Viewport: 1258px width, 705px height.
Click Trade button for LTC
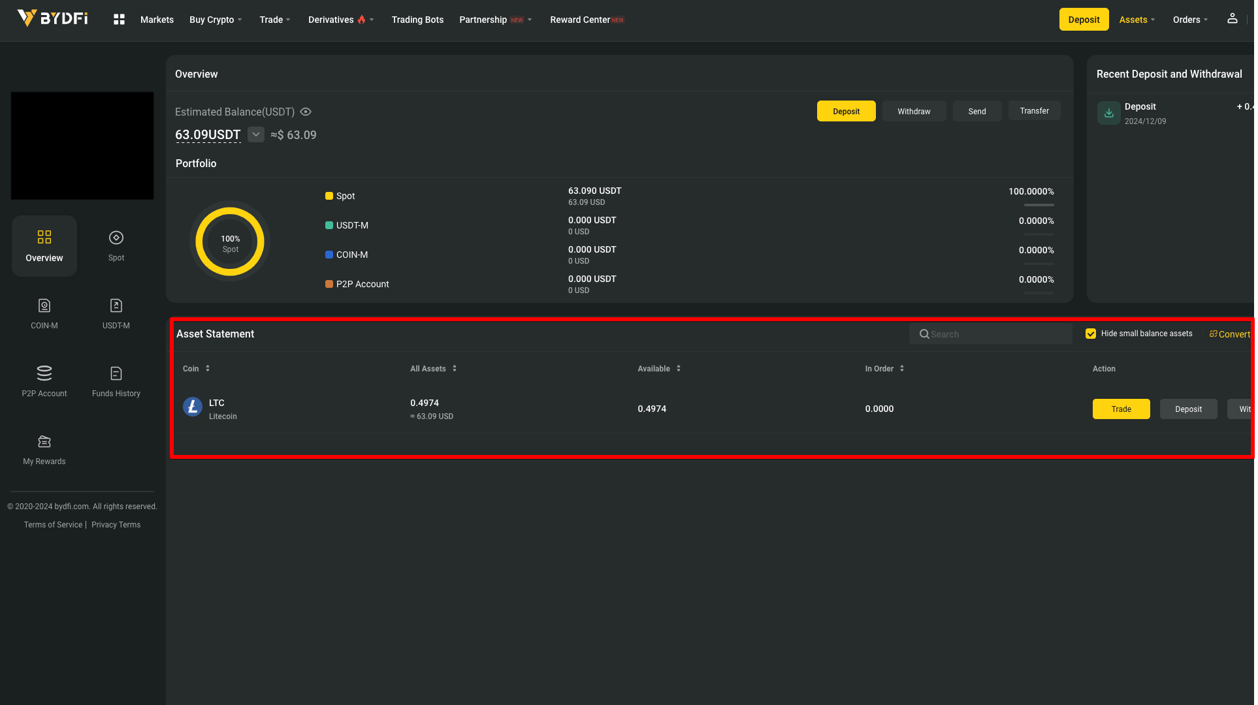tap(1121, 409)
